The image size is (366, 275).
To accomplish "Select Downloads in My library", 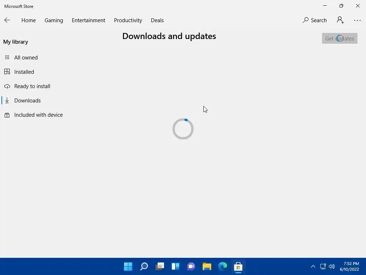I will 27,101.
